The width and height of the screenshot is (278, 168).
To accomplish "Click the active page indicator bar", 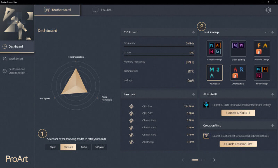I will 195,160.
